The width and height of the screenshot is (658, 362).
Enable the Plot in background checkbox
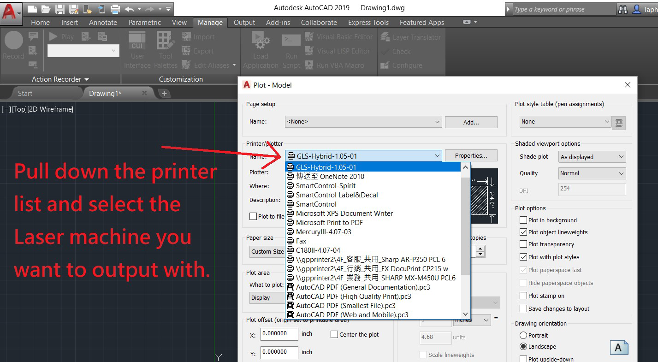523,220
